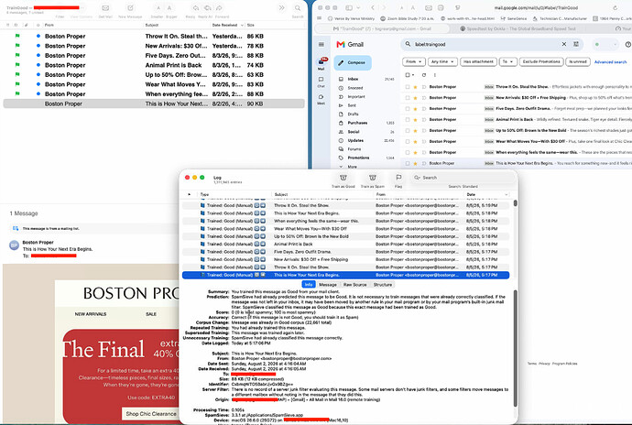
Task: Click Reply All icon in Mail toolbar
Action: pos(208,8)
